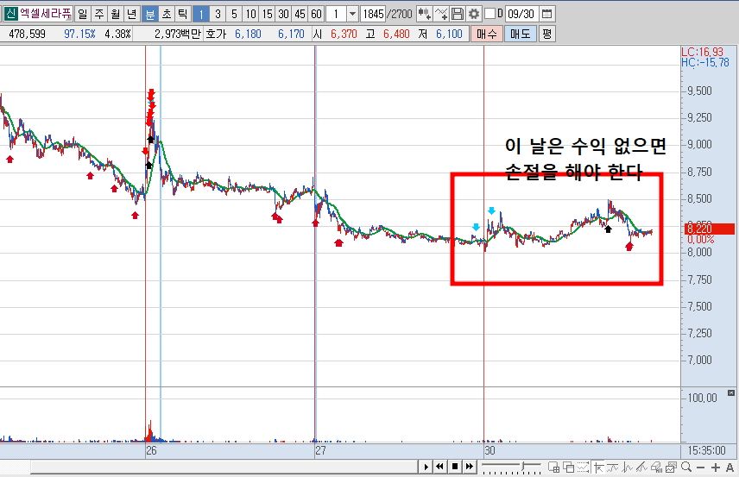The width and height of the screenshot is (739, 477).
Task: Click the 09/30 date field
Action: (521, 14)
